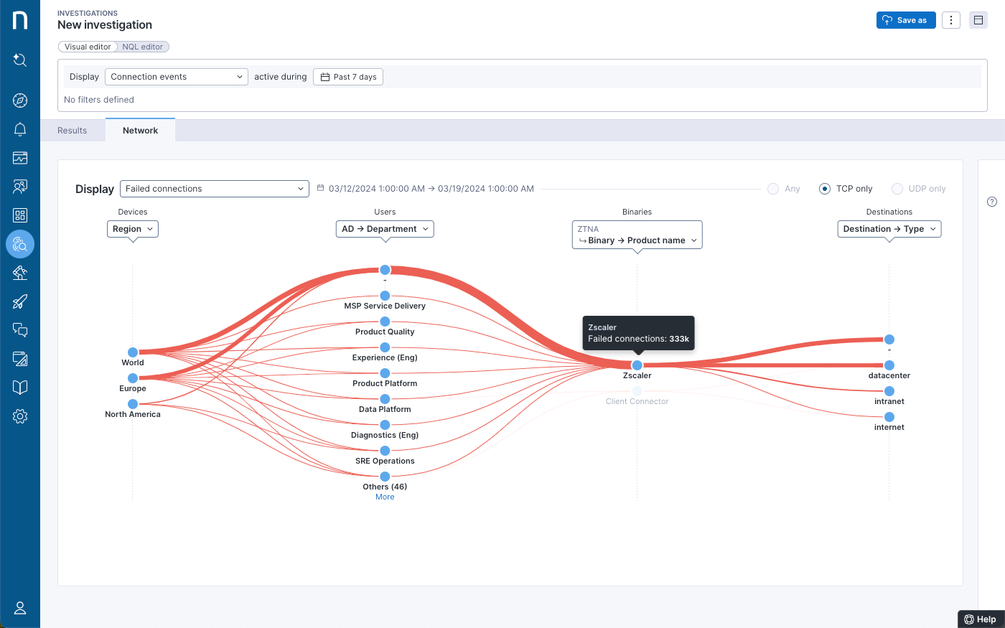Open the documentation book icon in the sidebar
Viewport: 1005px width, 628px height.
pos(20,387)
